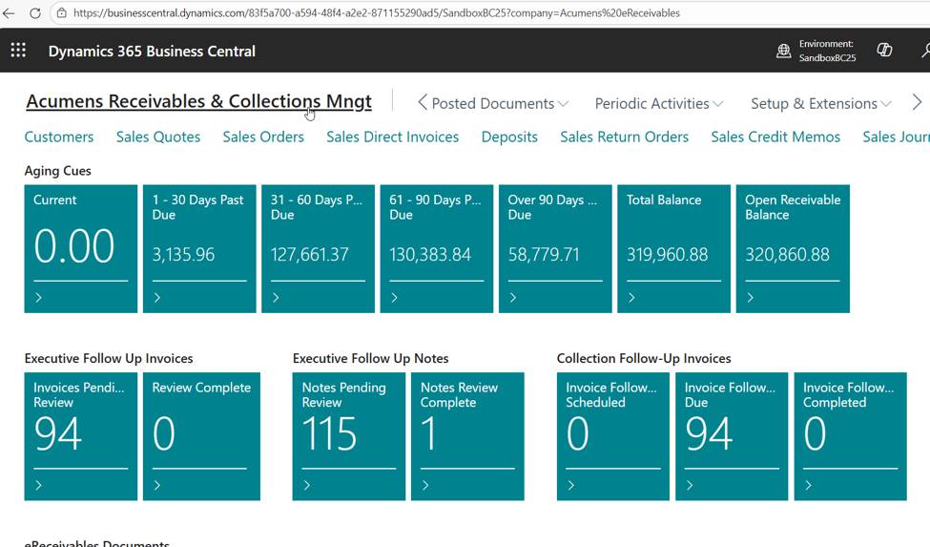The height and width of the screenshot is (547, 930).
Task: Open Sales Credit Memos
Action: (775, 137)
